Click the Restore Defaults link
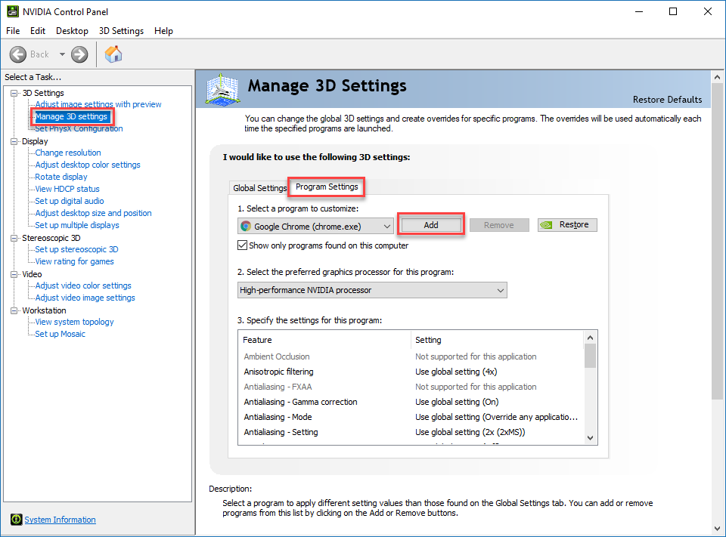Screen dimensions: 726x537 click(x=667, y=100)
